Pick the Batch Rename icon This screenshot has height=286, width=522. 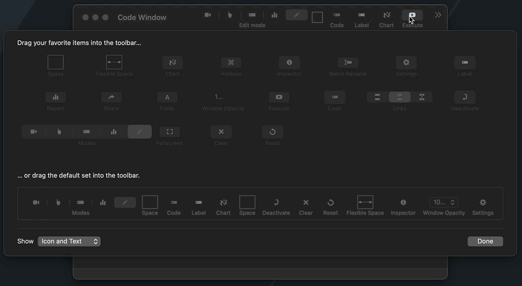pyautogui.click(x=348, y=63)
